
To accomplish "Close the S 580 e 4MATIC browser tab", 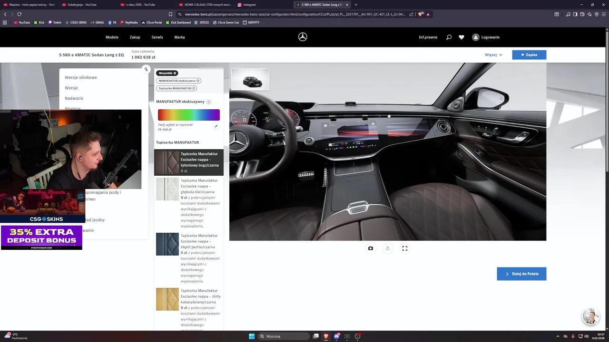I will (347, 5).
